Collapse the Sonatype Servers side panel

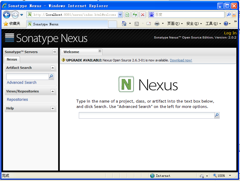(x=55, y=52)
